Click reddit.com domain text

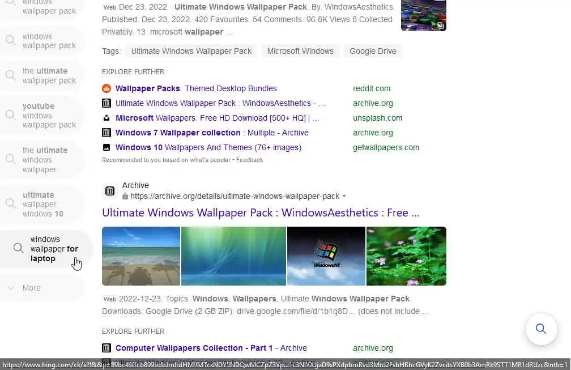tap(372, 88)
